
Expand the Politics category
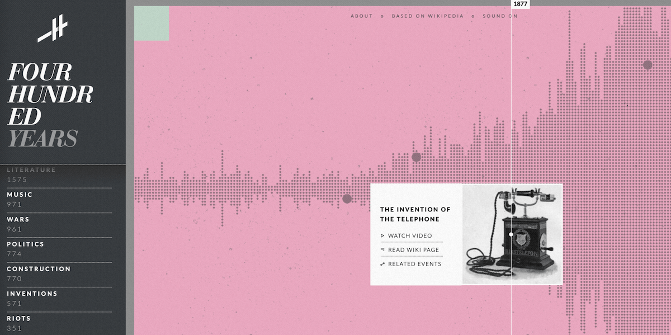coord(25,244)
